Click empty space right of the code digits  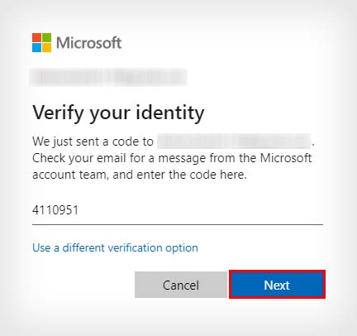tap(201, 210)
